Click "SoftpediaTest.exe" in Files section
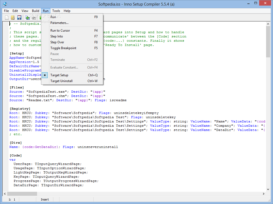273x204 pixels. pos(47,92)
